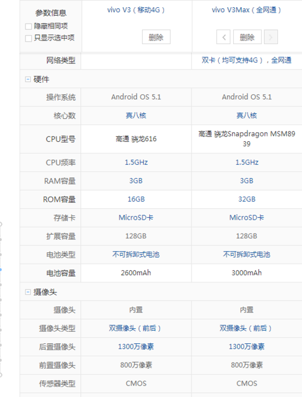
Task: Click MicroSD卡 link in vivo V3 column
Action: click(136, 218)
